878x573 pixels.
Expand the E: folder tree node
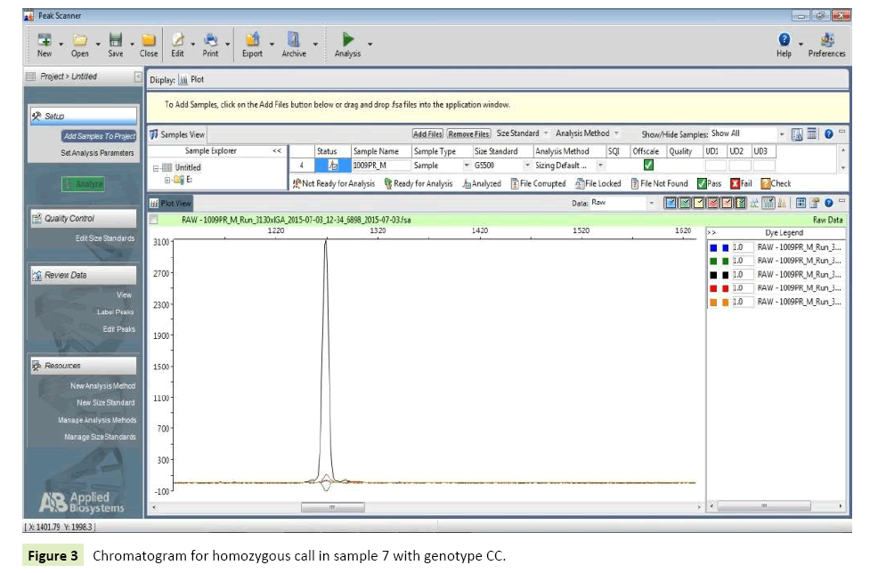[x=167, y=181]
